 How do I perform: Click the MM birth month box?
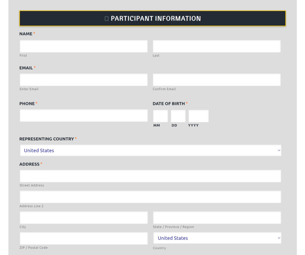click(x=160, y=116)
